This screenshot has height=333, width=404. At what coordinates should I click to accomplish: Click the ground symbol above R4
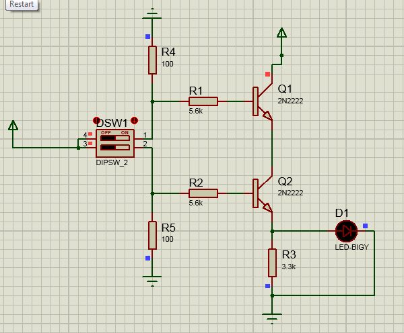coord(152,14)
